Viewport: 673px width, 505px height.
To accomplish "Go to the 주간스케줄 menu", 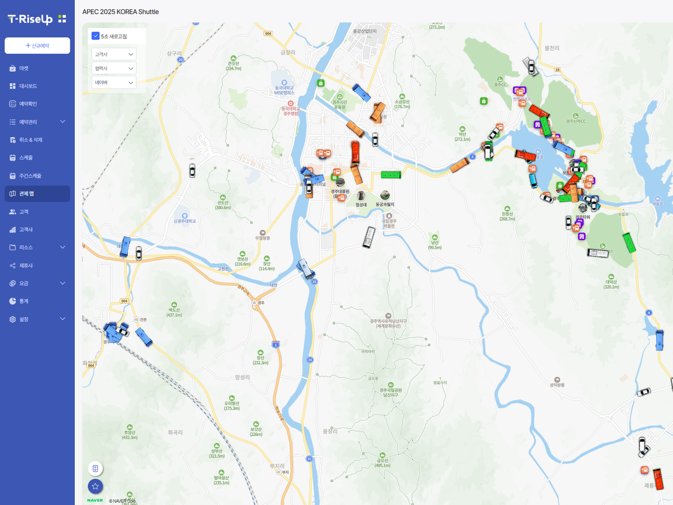I will (x=37, y=176).
